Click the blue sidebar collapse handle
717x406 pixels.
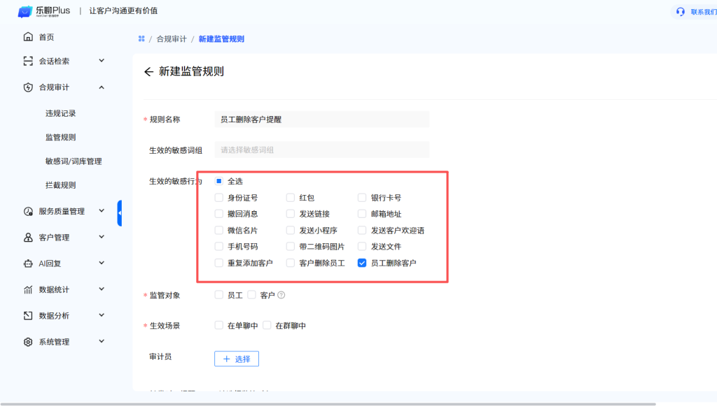[119, 213]
